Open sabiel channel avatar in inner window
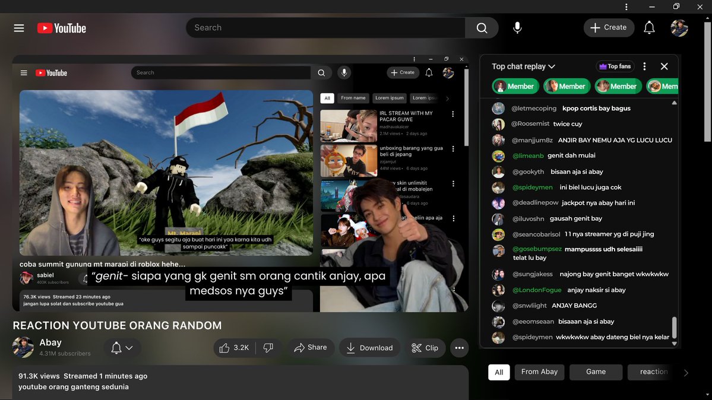 26,277
